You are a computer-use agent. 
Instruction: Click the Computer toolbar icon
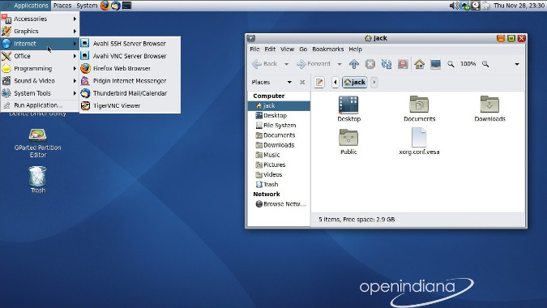coord(435,64)
